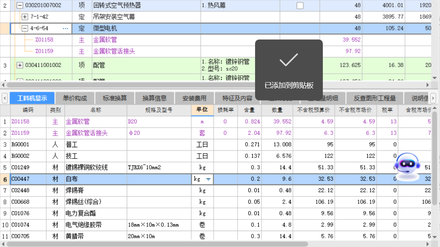
Task: Expand the 030411001002 tree node
Action: [20, 65]
